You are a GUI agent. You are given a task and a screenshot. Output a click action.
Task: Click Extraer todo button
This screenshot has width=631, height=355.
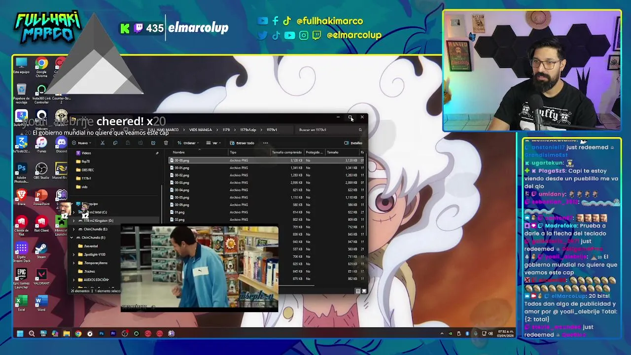[x=242, y=143]
